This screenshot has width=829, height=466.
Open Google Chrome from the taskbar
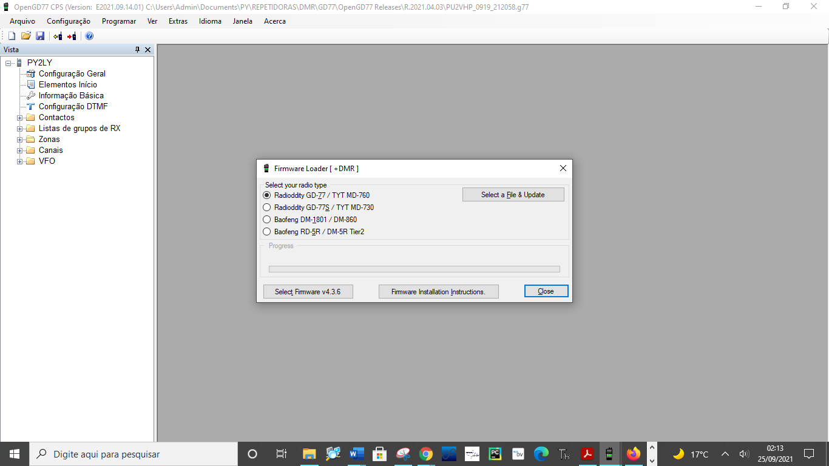click(x=426, y=454)
